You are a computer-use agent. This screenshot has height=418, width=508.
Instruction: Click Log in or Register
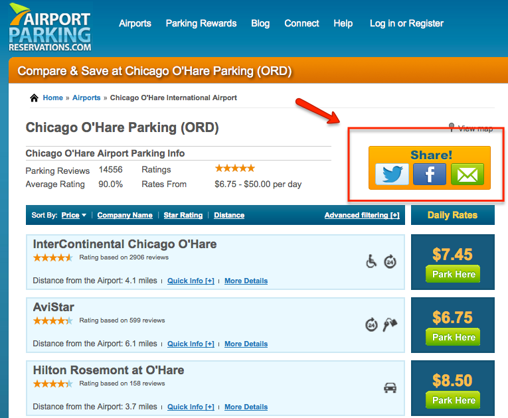pyautogui.click(x=406, y=23)
